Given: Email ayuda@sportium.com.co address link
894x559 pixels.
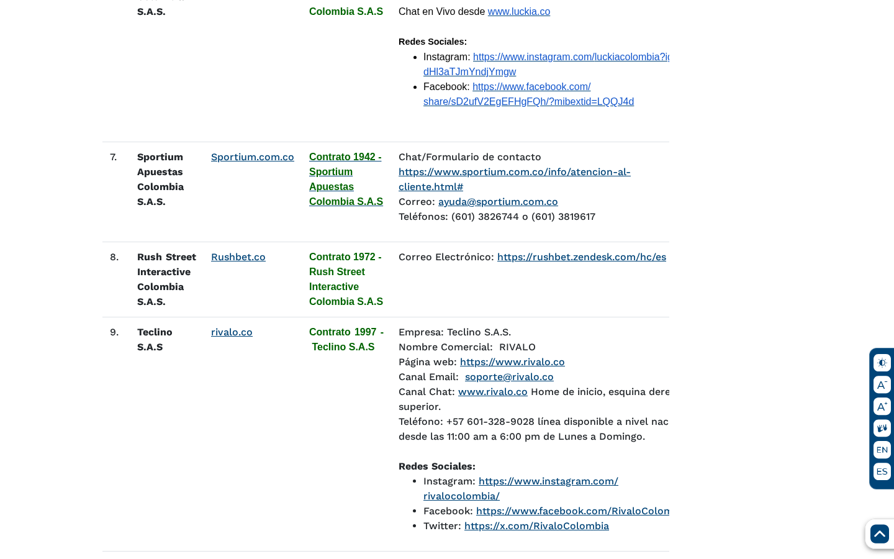Looking at the screenshot, I should tap(498, 201).
